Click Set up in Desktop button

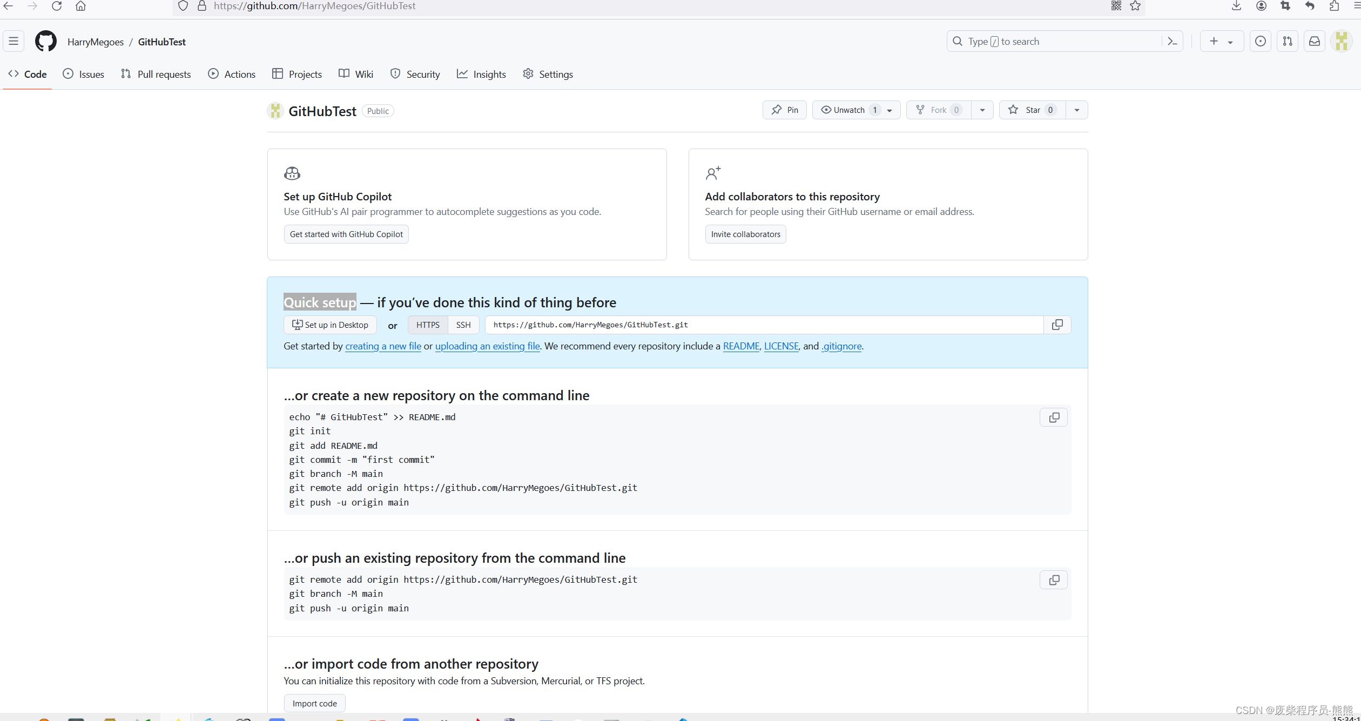pyautogui.click(x=330, y=325)
